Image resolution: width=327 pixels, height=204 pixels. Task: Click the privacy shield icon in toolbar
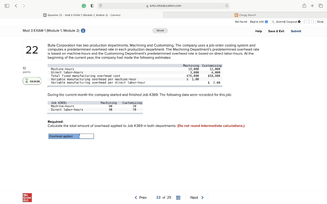coord(92,6)
